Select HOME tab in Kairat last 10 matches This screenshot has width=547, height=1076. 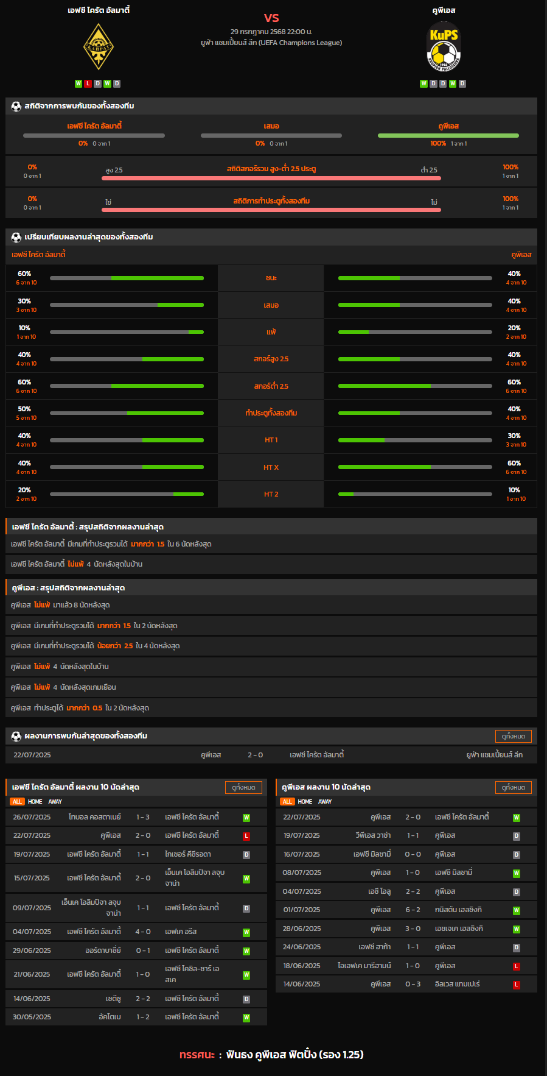(x=35, y=802)
